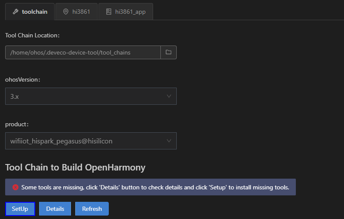Click the location pin icon beside hi3861
This screenshot has height=219, width=344.
click(x=66, y=12)
